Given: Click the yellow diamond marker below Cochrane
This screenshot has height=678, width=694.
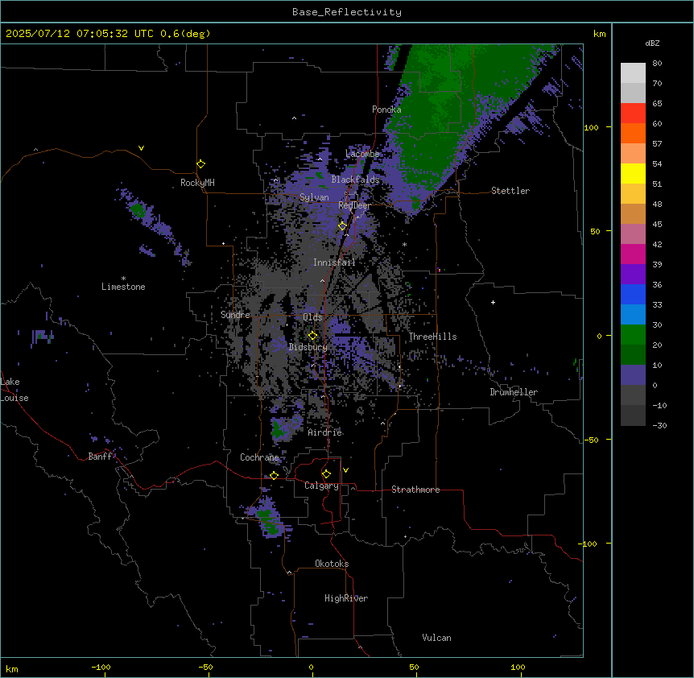Looking at the screenshot, I should pyautogui.click(x=274, y=476).
